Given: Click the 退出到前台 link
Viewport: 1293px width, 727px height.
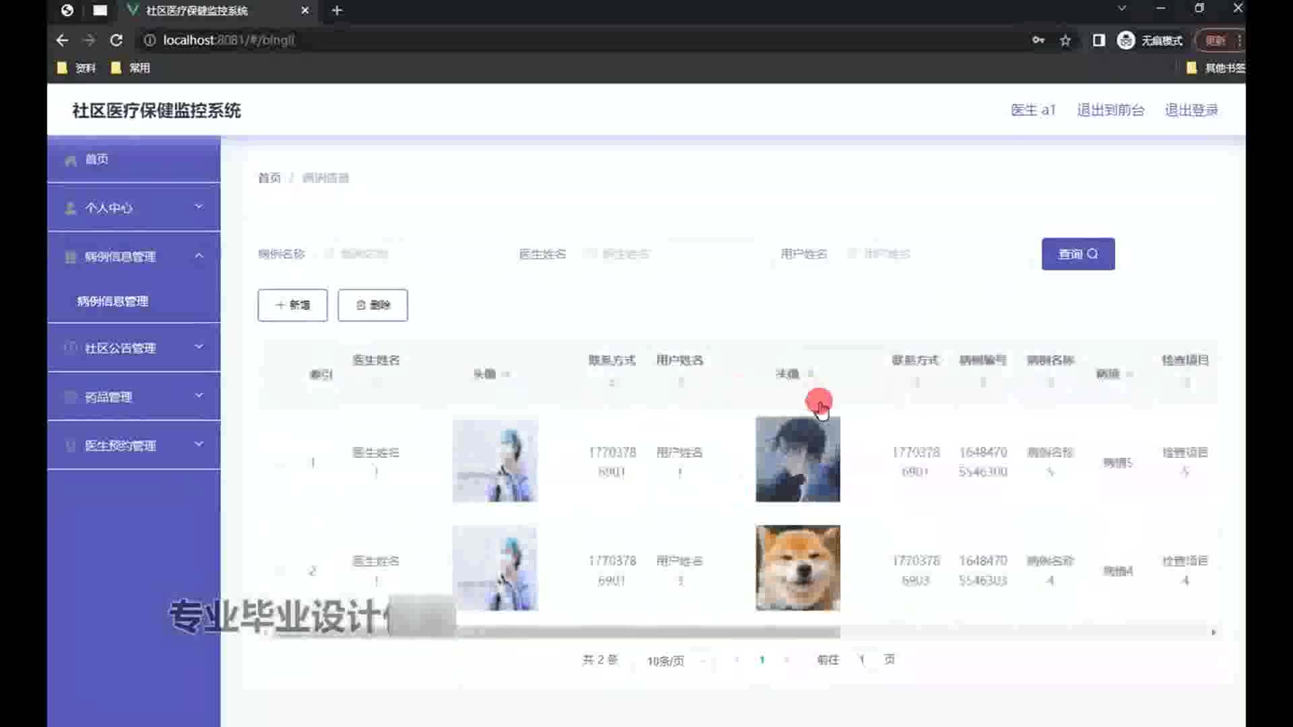Looking at the screenshot, I should [1110, 110].
